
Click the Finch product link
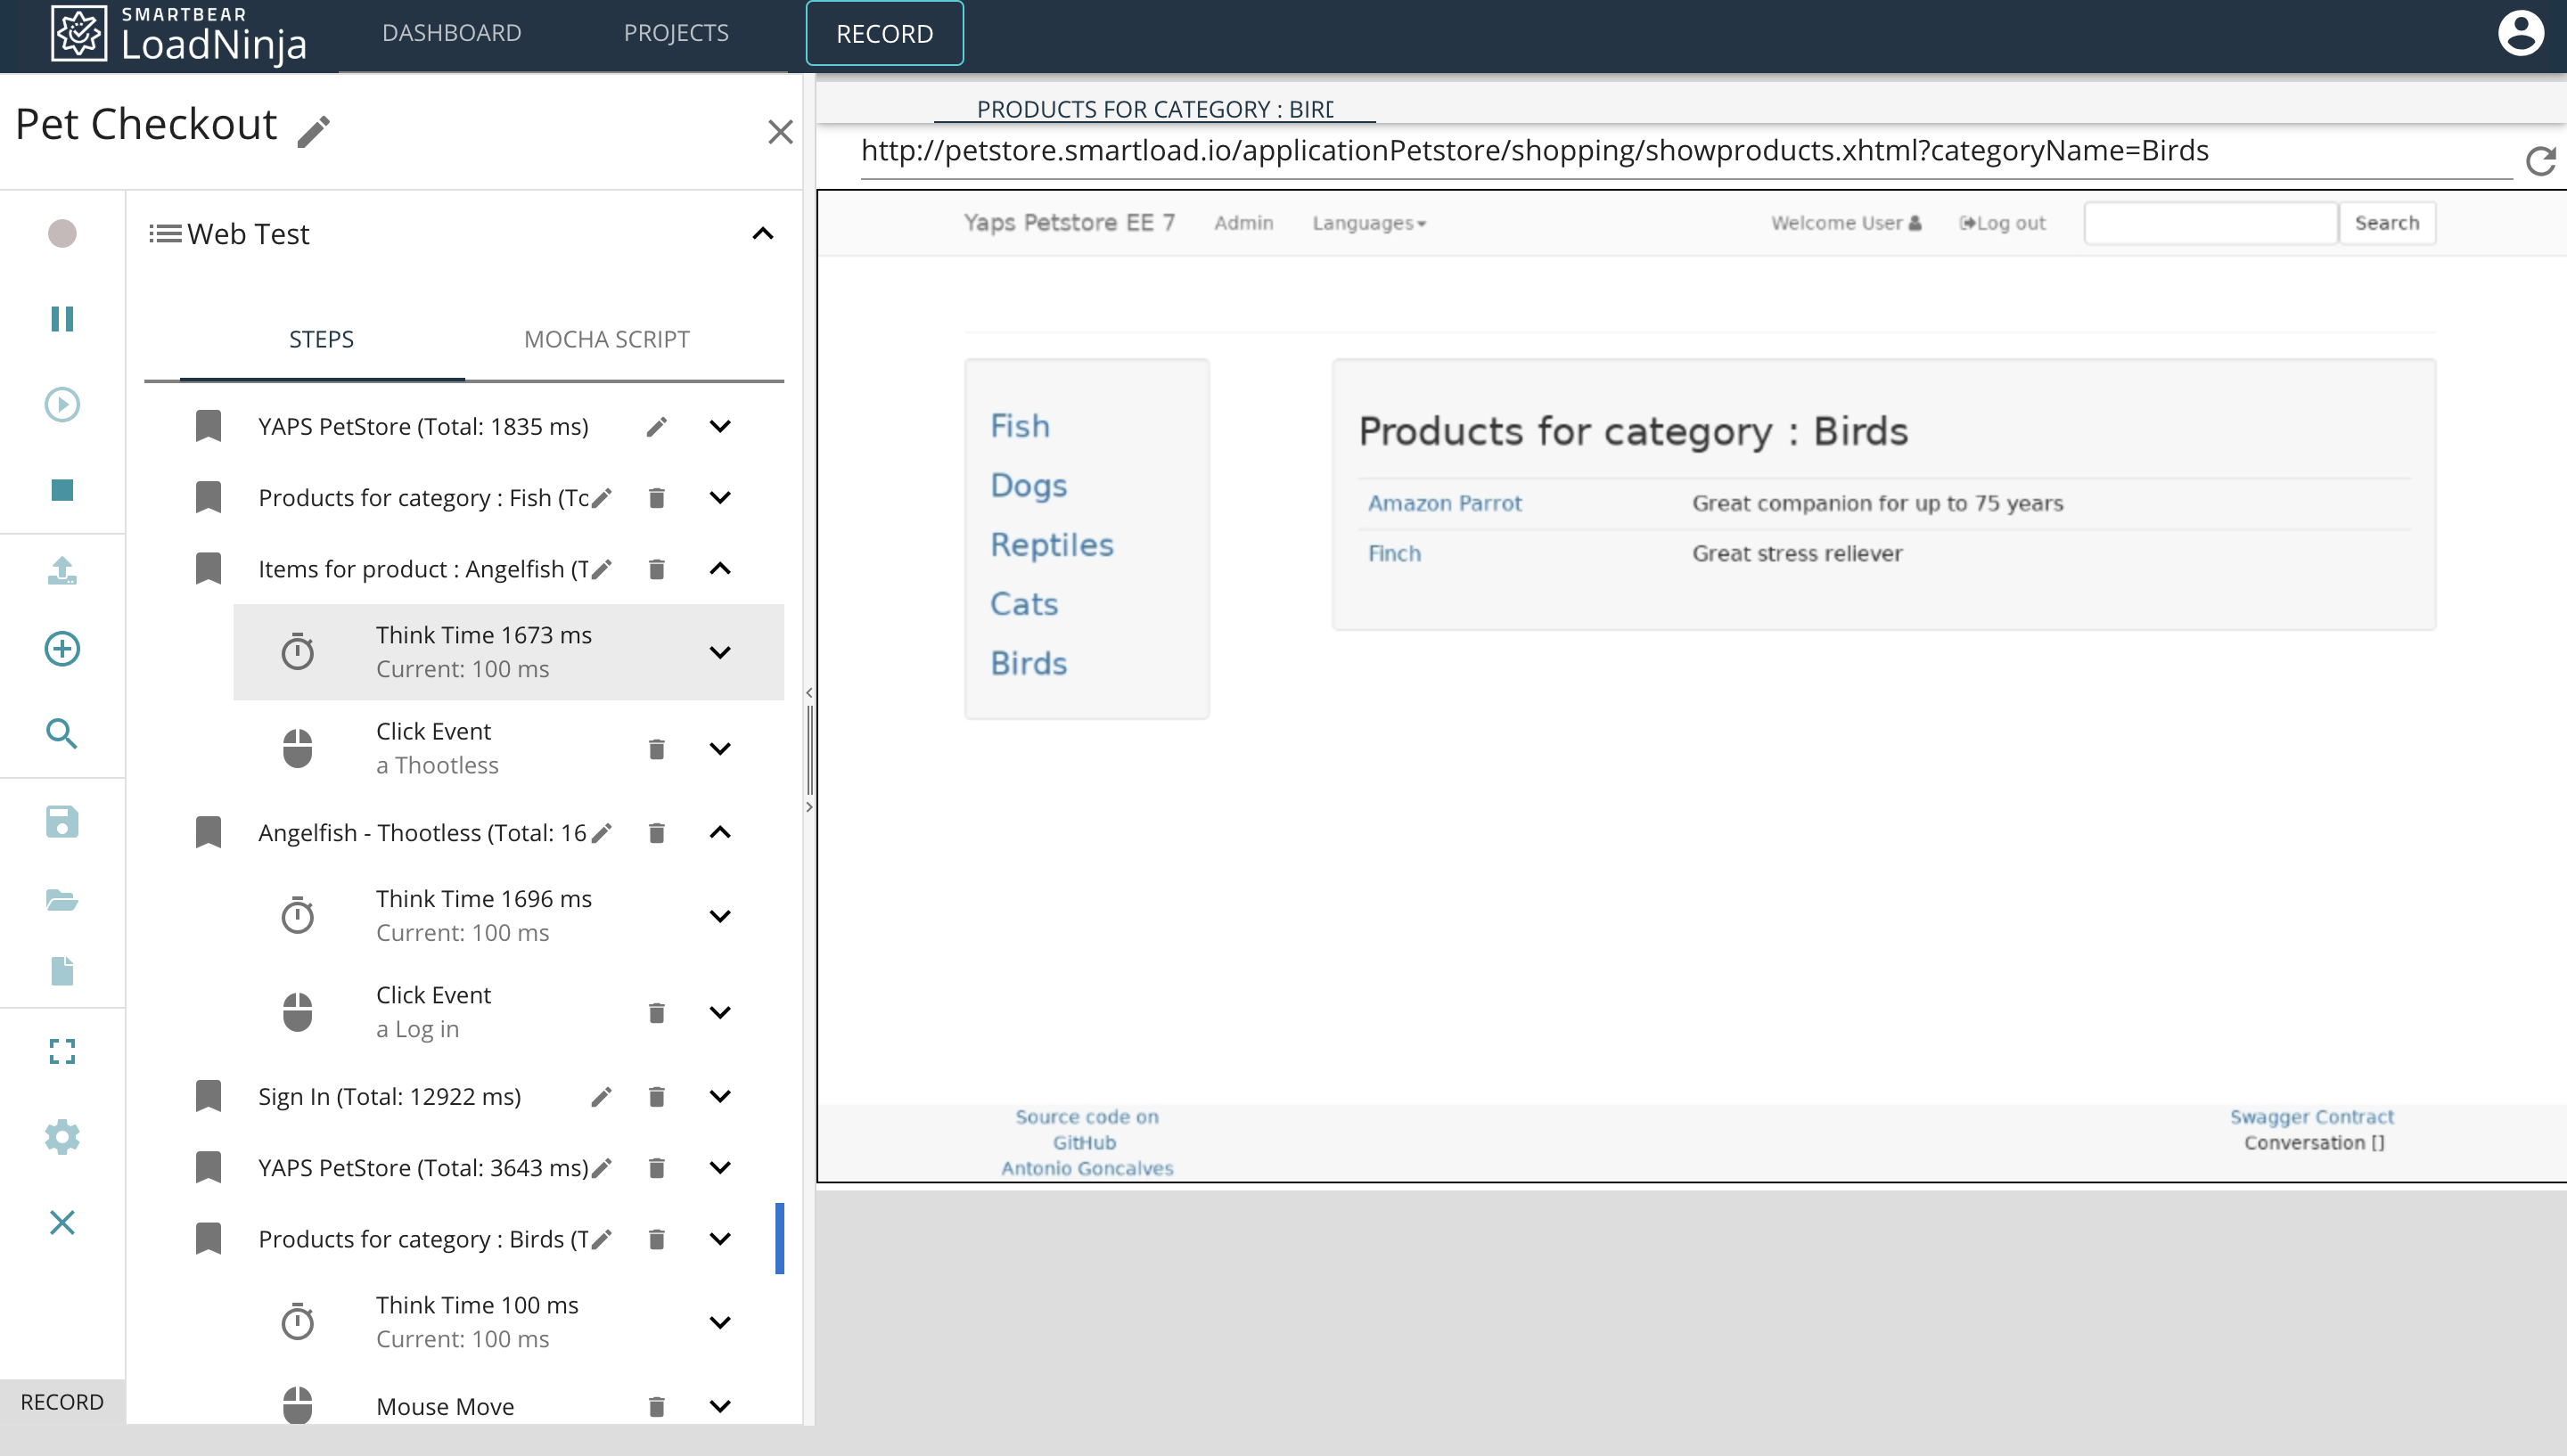tap(1395, 552)
